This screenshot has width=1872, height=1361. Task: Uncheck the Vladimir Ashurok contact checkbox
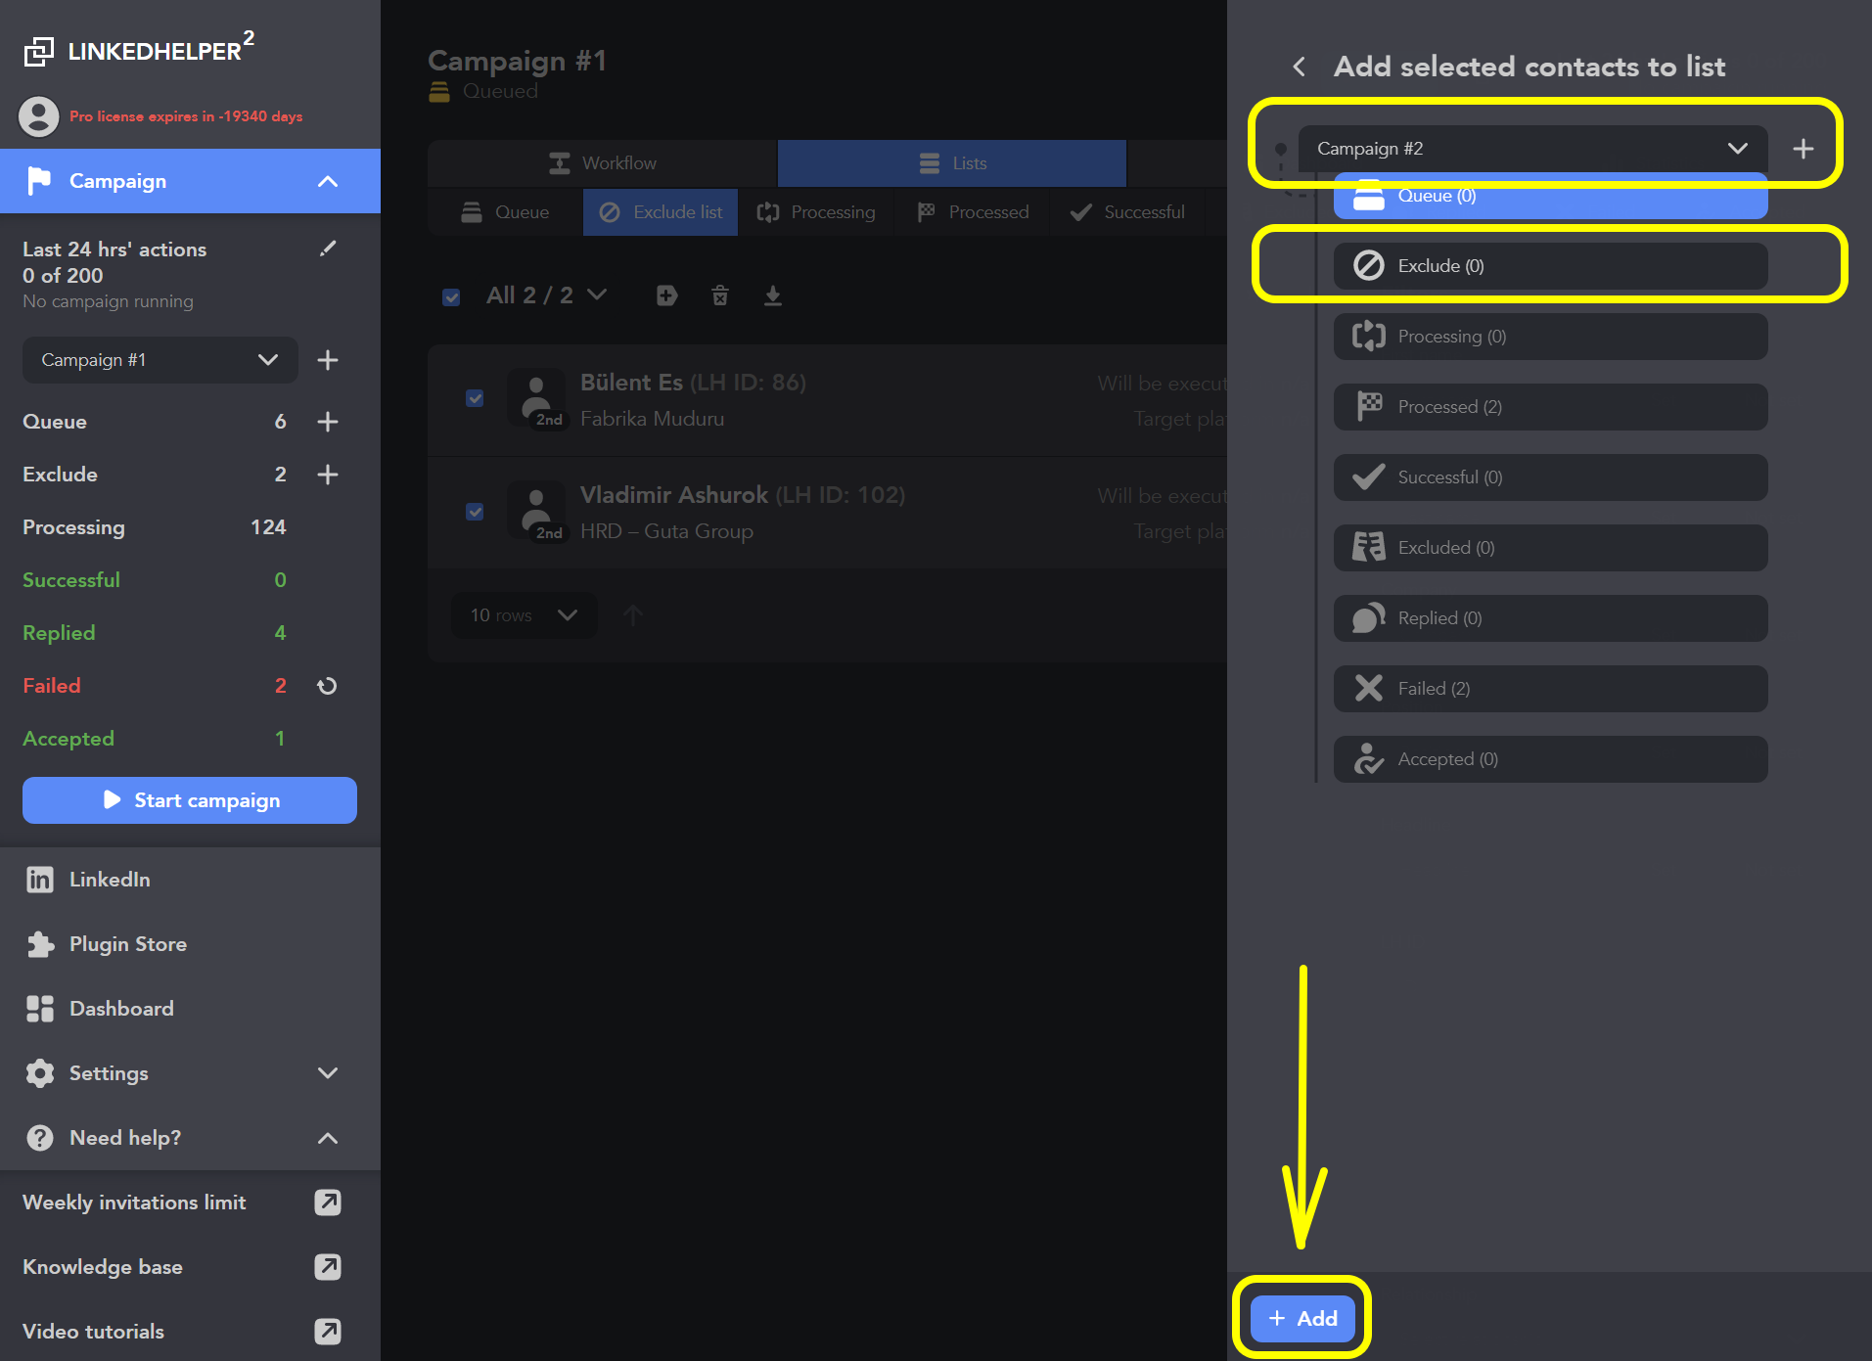(475, 512)
